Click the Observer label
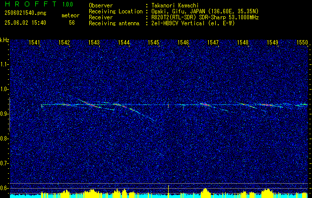The height and width of the screenshot is (198, 312). [x=101, y=5]
